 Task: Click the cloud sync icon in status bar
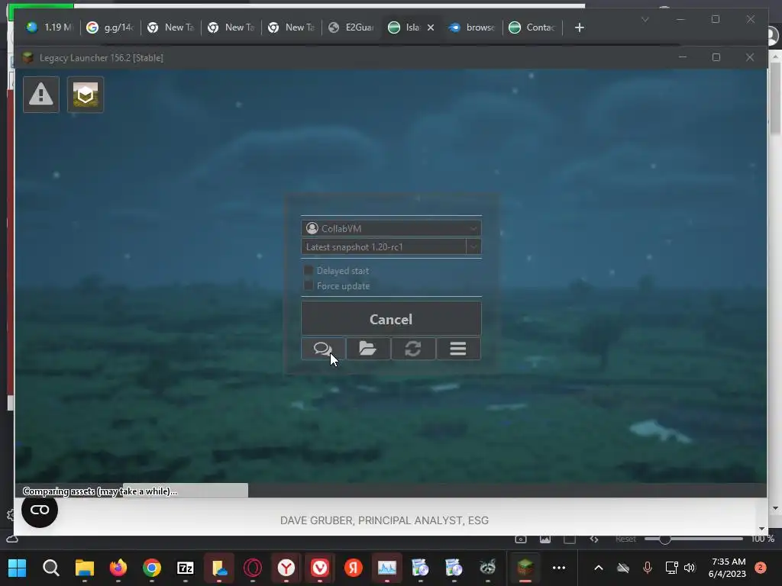tap(12, 539)
